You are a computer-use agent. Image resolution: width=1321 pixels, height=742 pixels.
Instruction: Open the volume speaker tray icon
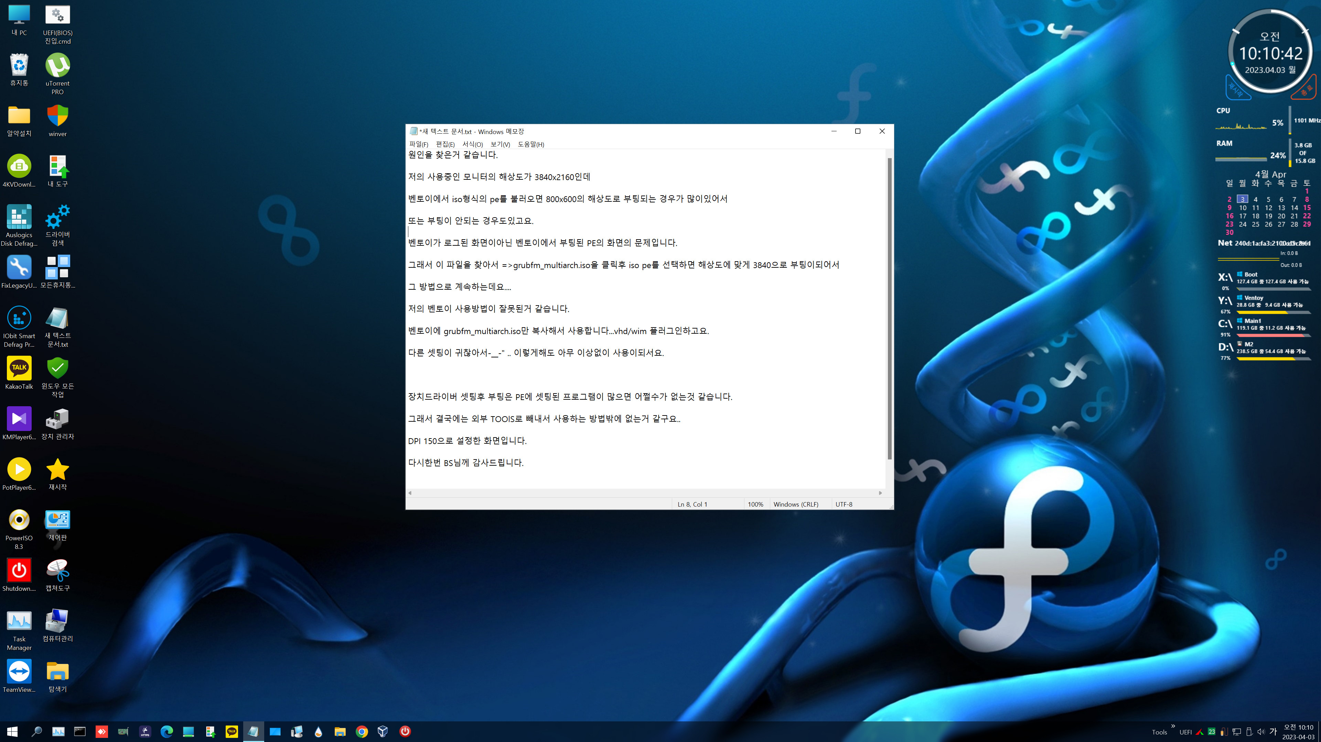point(1260,732)
